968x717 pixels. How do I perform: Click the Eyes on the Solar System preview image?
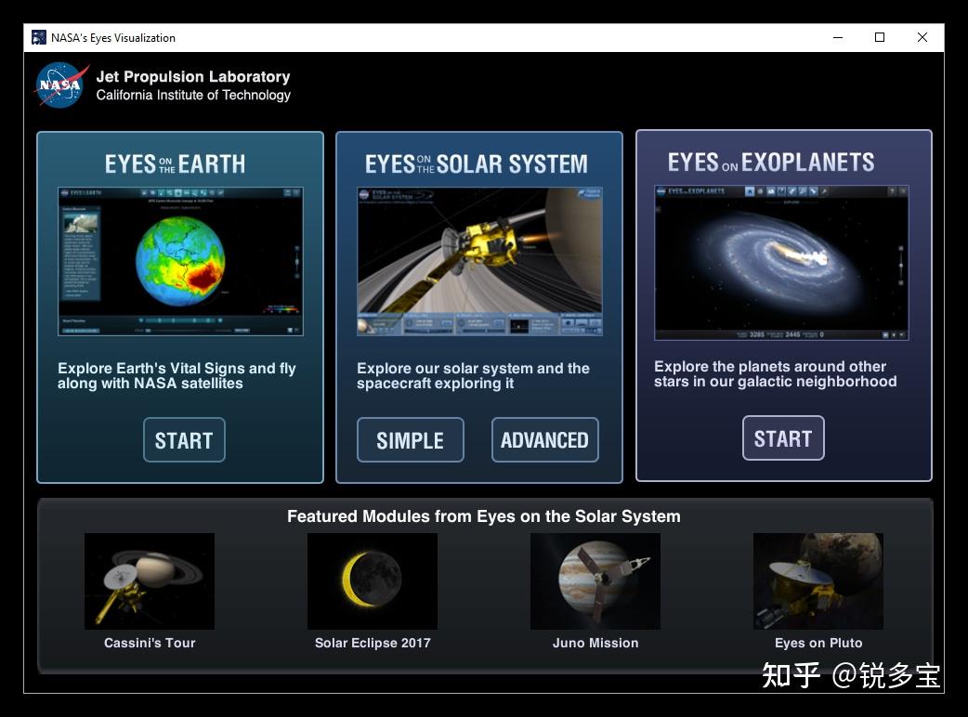(x=478, y=262)
